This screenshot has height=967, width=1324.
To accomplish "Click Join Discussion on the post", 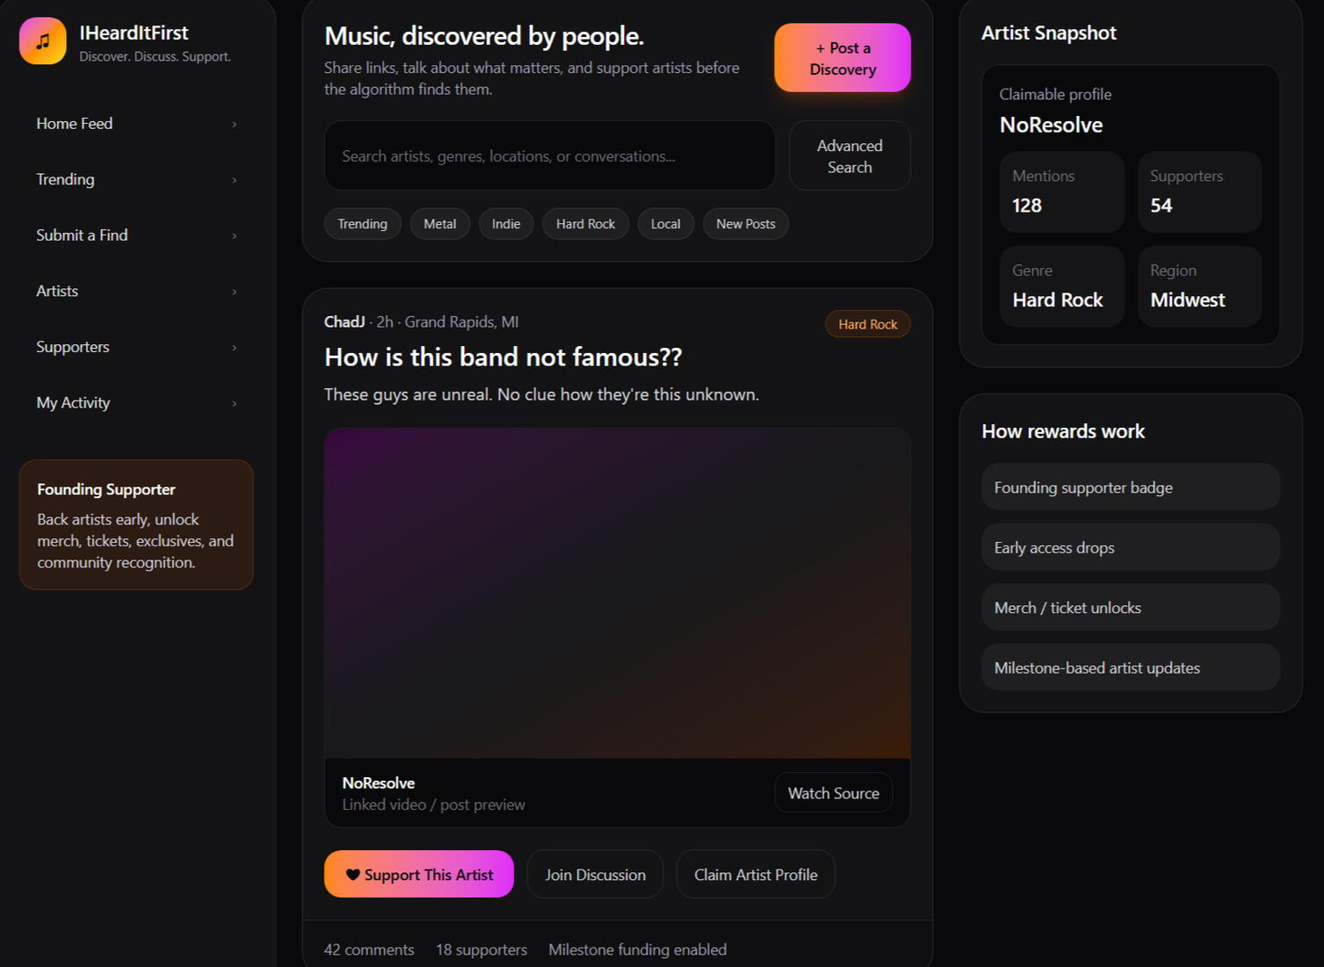I will pyautogui.click(x=595, y=875).
